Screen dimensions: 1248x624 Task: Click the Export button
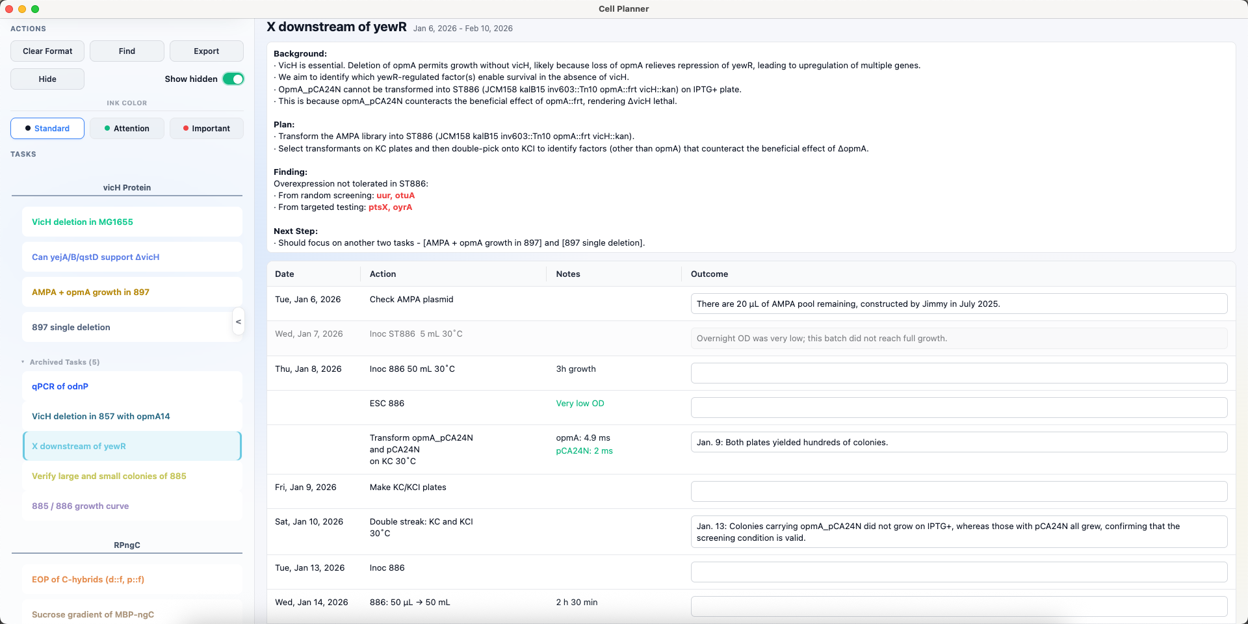(x=207, y=51)
